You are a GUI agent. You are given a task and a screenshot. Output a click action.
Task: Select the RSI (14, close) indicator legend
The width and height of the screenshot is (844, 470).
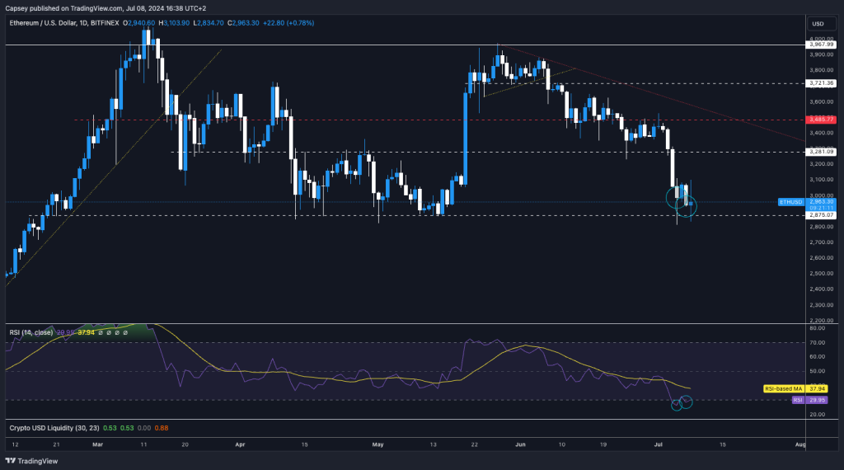(31, 332)
